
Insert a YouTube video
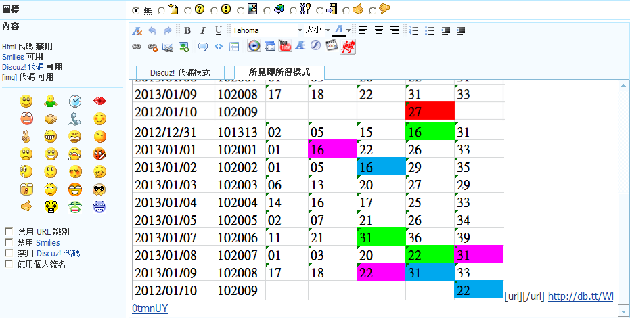[x=285, y=47]
